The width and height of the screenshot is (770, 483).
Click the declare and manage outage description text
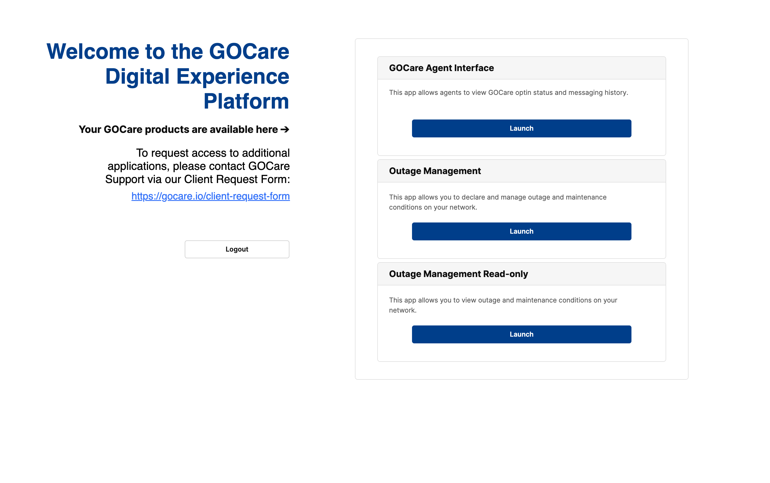(497, 202)
